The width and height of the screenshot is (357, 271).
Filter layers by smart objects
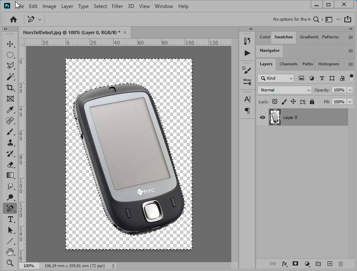[x=342, y=78]
